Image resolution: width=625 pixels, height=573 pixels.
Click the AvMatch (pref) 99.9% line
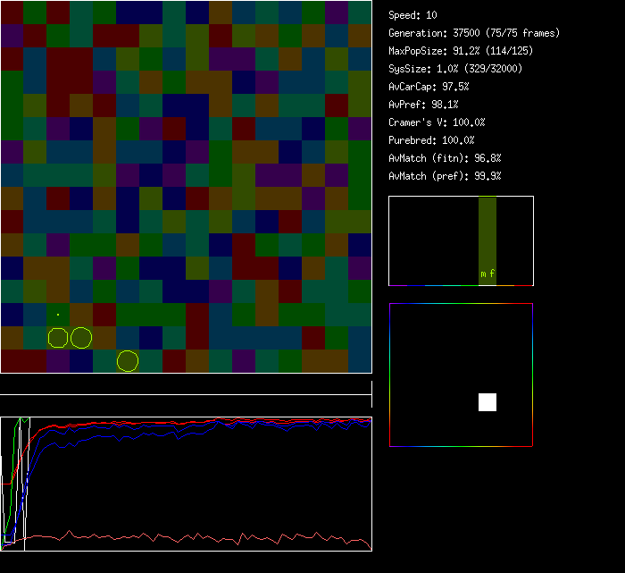[x=445, y=176]
